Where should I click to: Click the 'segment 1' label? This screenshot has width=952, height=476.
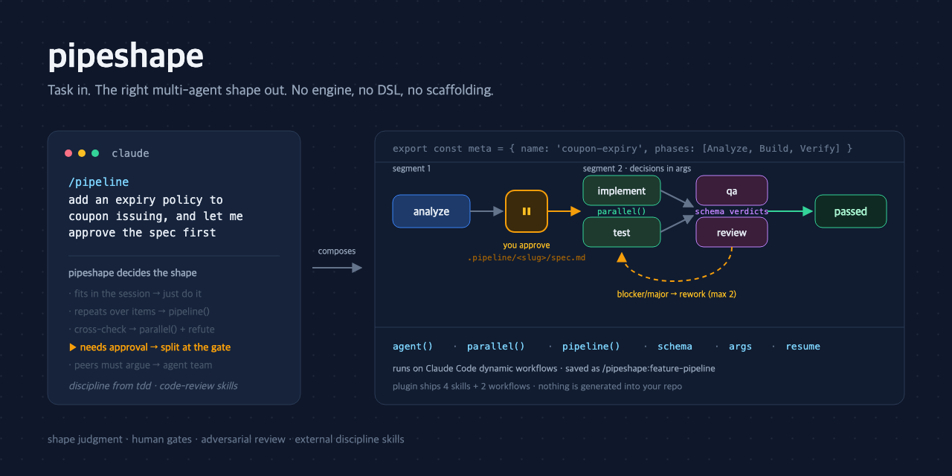pos(411,169)
